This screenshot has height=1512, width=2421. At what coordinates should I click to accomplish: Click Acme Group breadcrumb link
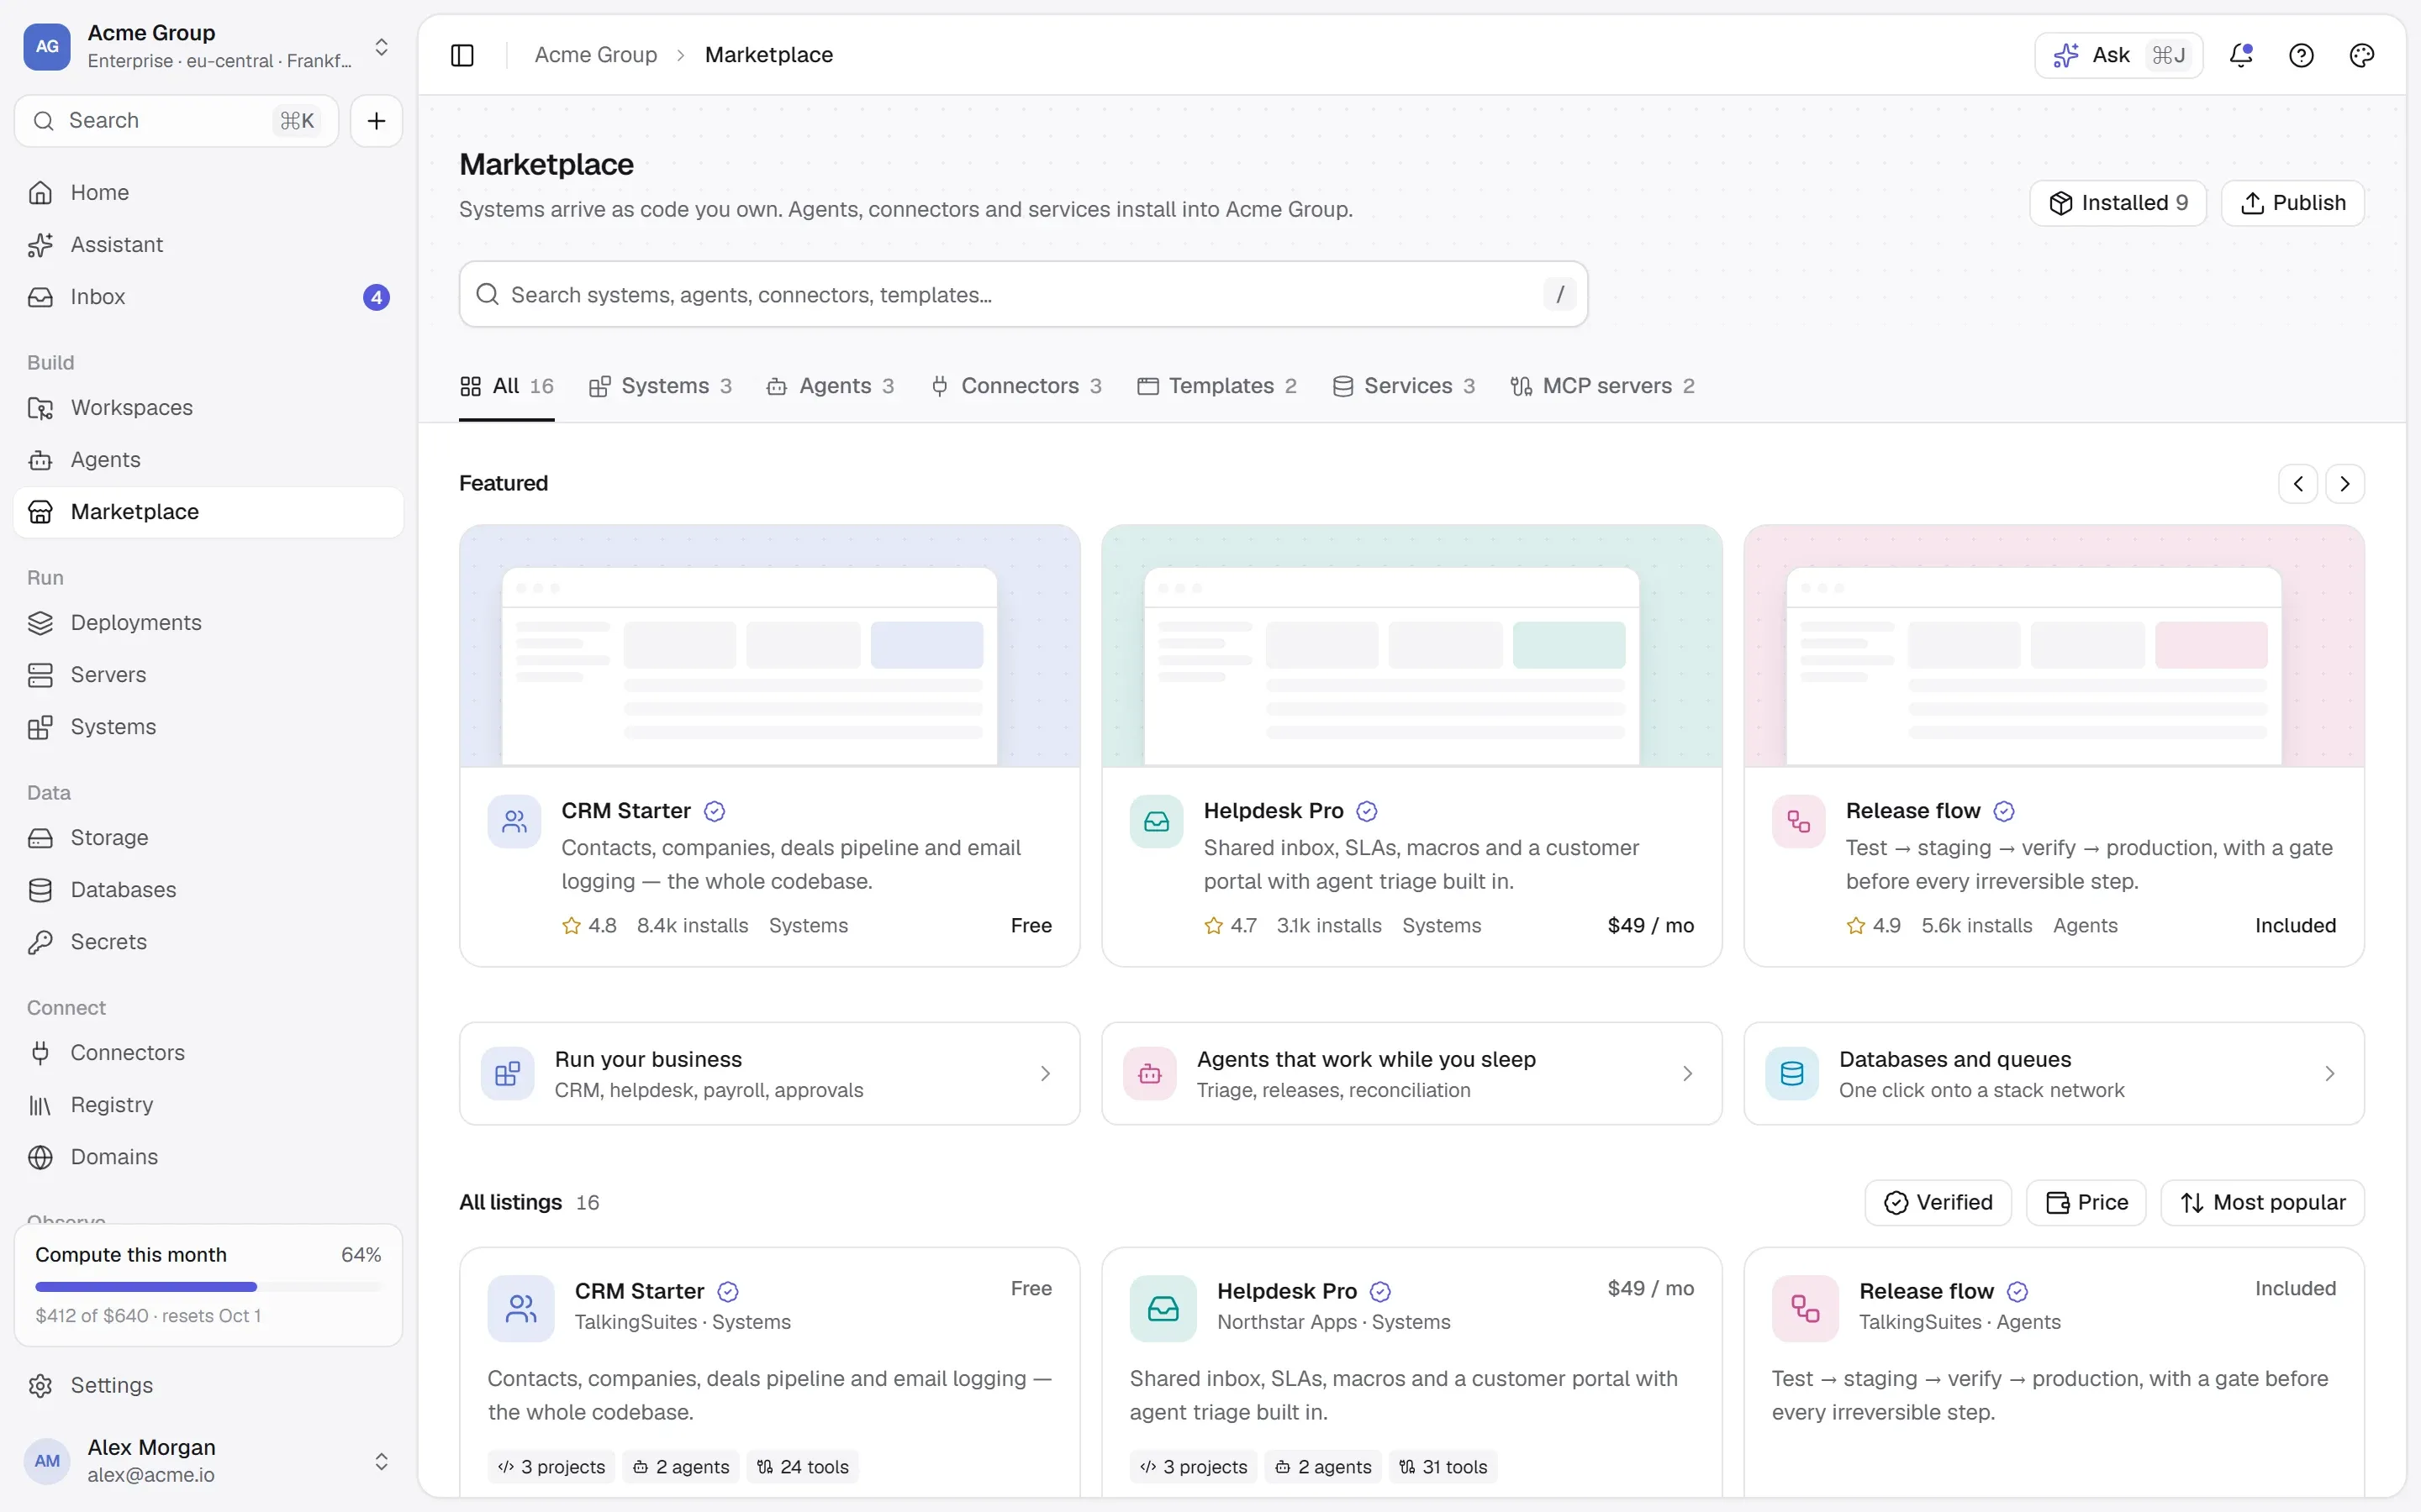click(595, 55)
